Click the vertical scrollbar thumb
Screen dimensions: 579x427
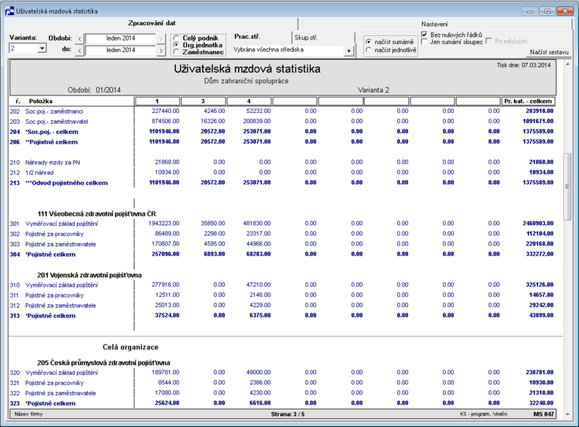click(x=567, y=187)
